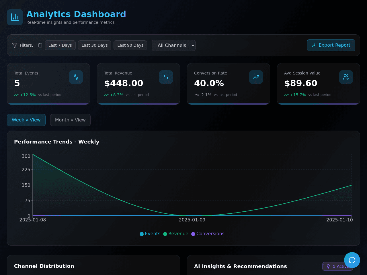The width and height of the screenshot is (367, 275).
Task: Select the Last 90 Days filter
Action: [130, 45]
